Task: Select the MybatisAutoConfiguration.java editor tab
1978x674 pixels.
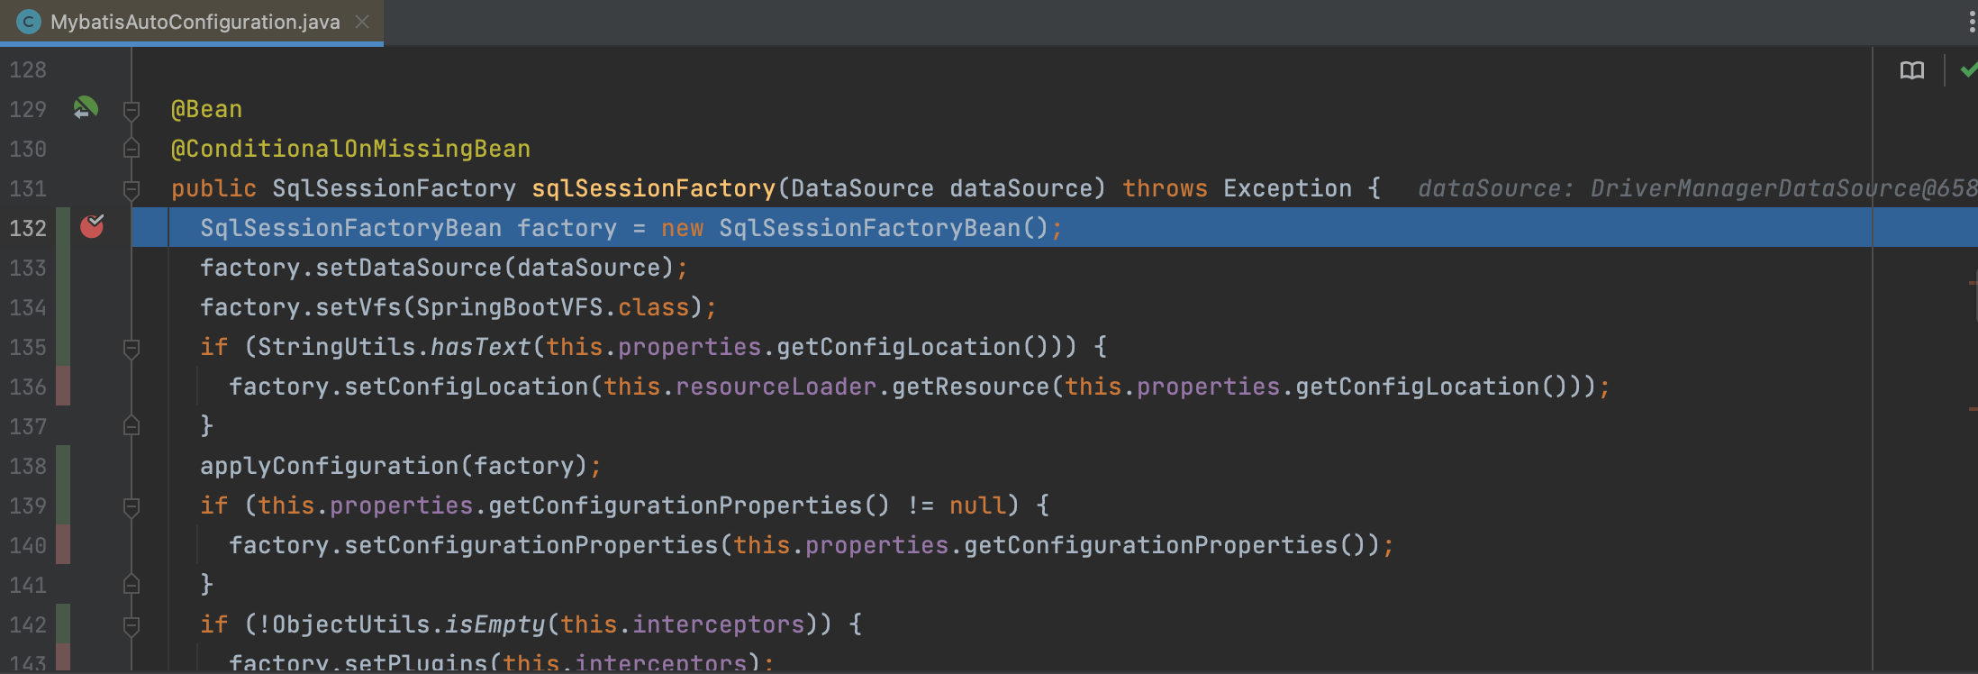Action: pos(194,22)
